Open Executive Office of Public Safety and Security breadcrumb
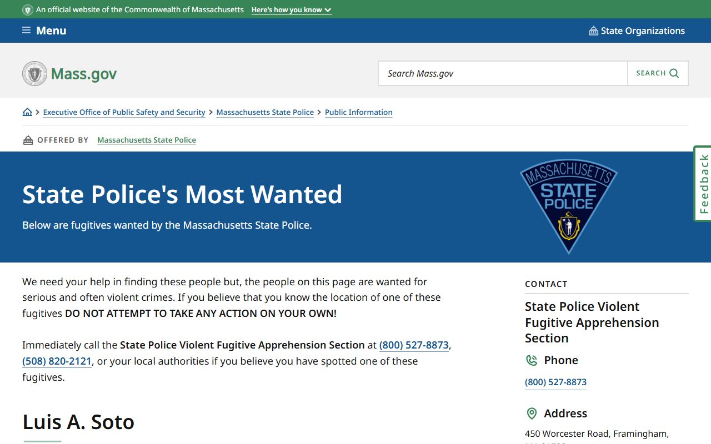The image size is (711, 444). [x=124, y=112]
